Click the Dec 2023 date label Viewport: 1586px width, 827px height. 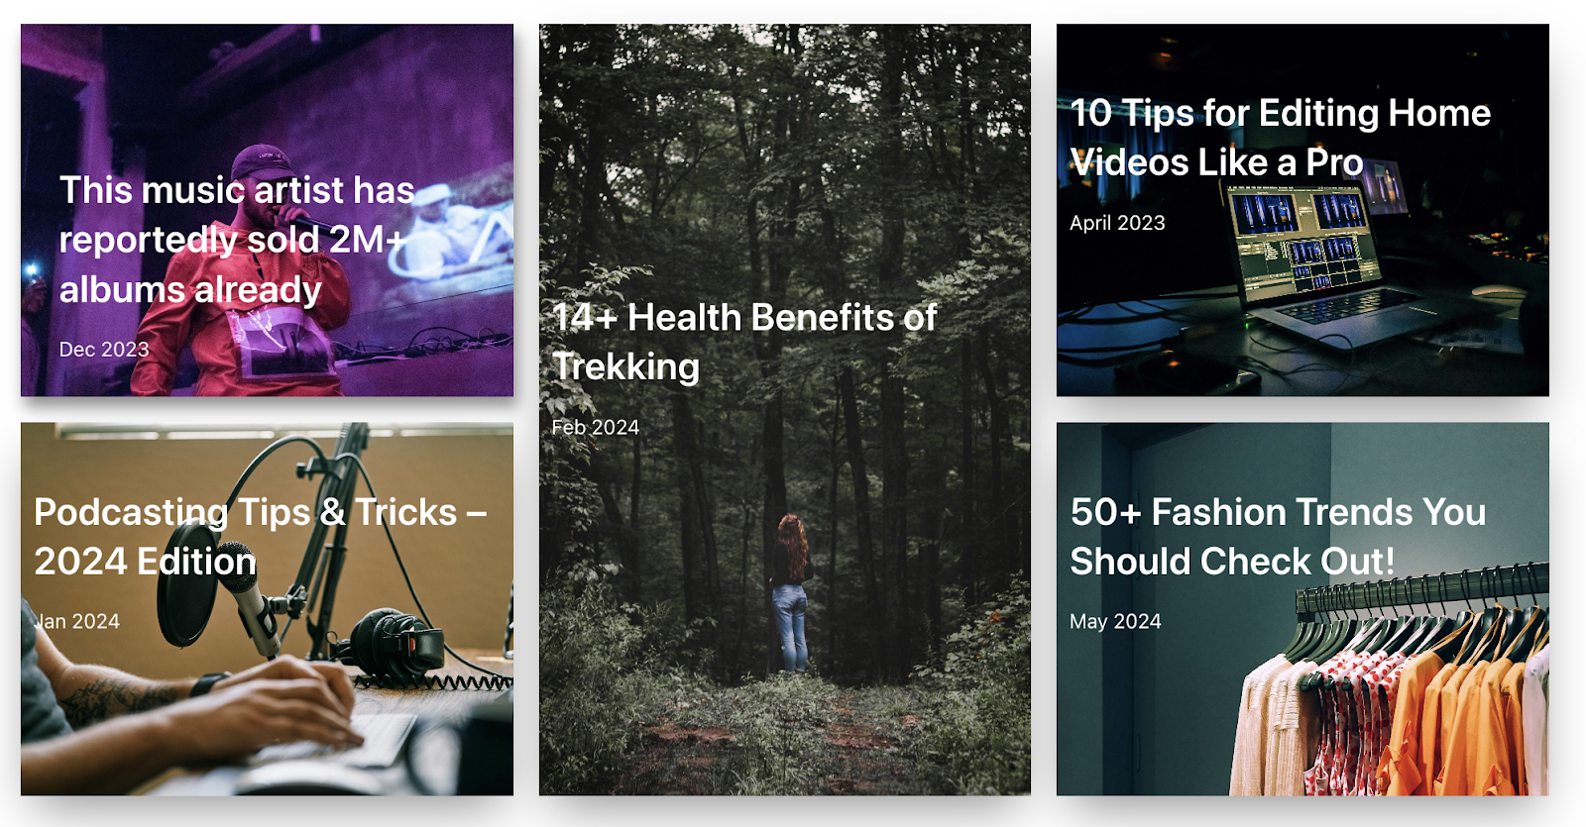(104, 350)
